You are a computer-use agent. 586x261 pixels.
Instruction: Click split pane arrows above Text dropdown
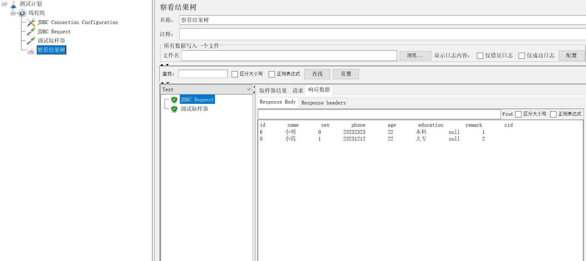point(165,83)
